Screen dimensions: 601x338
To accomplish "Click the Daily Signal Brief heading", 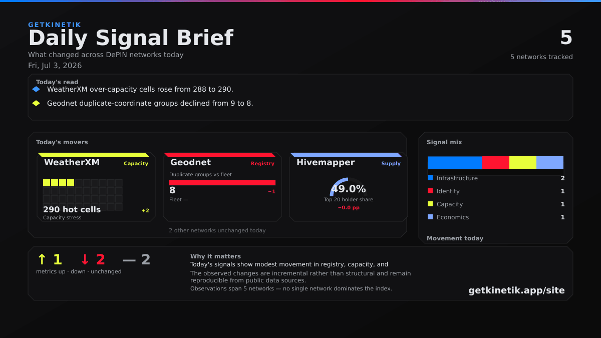I will [x=131, y=38].
